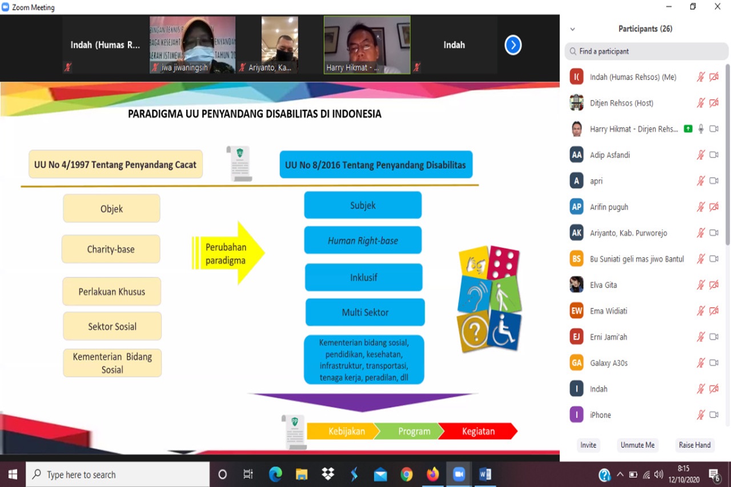
Task: Open the Mail app from the taskbar
Action: [380, 474]
